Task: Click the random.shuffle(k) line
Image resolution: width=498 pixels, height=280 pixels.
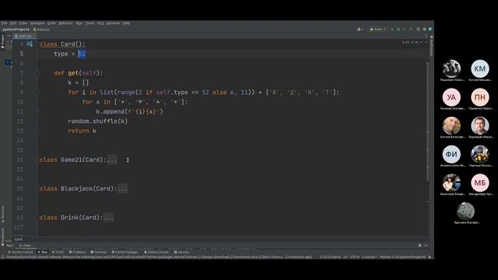Action: (x=98, y=121)
